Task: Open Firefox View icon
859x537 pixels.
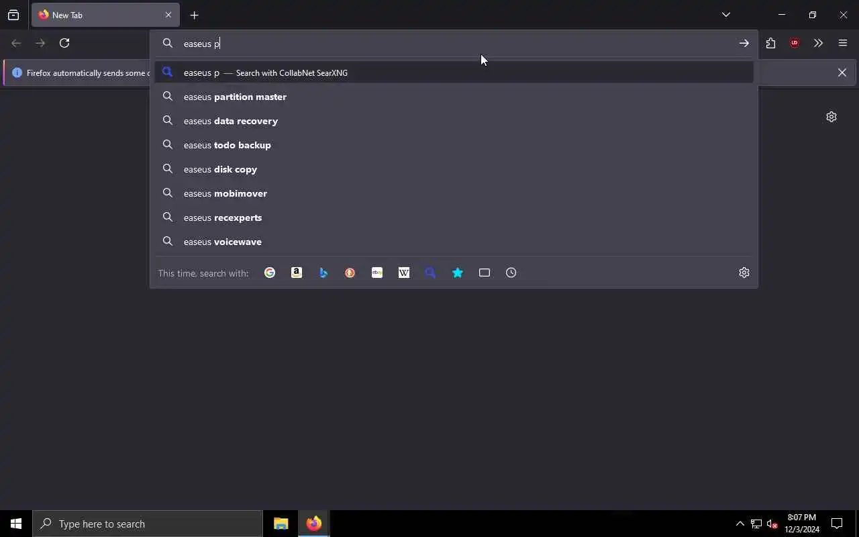Action: 13,15
